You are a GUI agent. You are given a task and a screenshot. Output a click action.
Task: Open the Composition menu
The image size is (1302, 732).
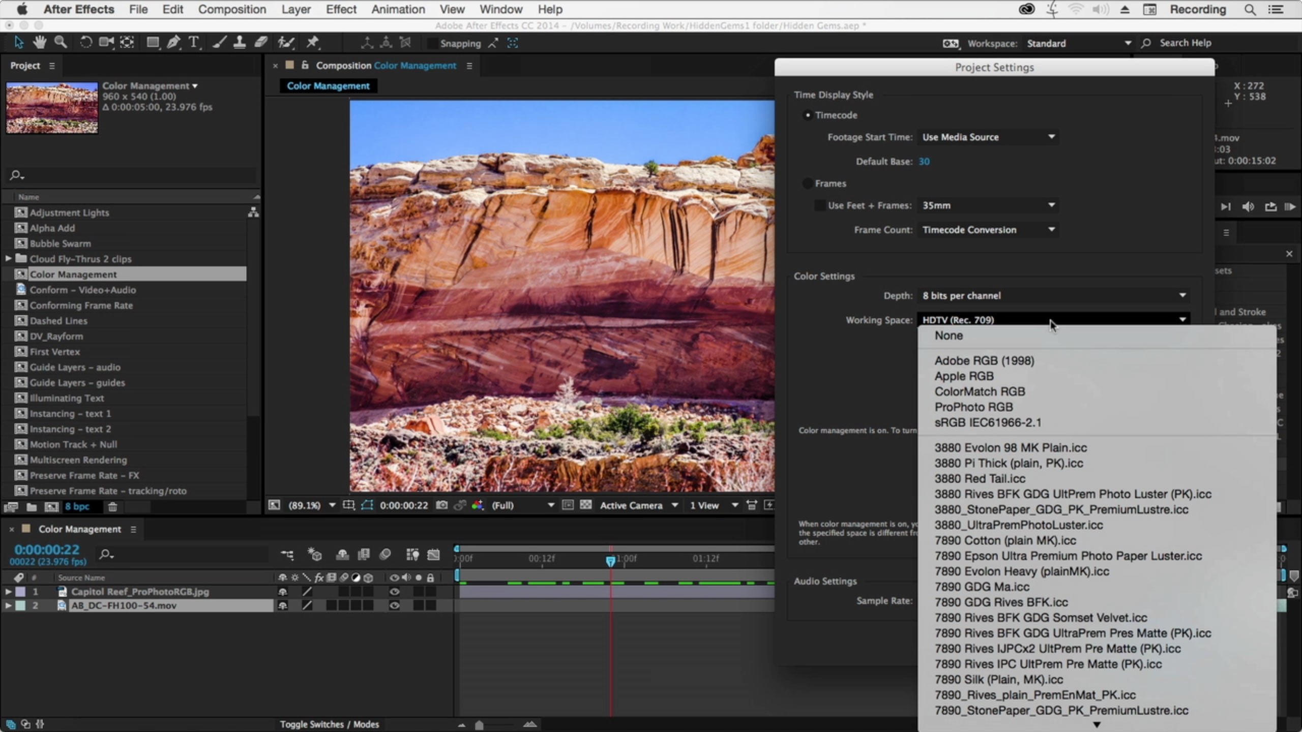[232, 10]
